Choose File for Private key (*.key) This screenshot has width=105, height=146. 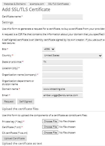pos(50,121)
